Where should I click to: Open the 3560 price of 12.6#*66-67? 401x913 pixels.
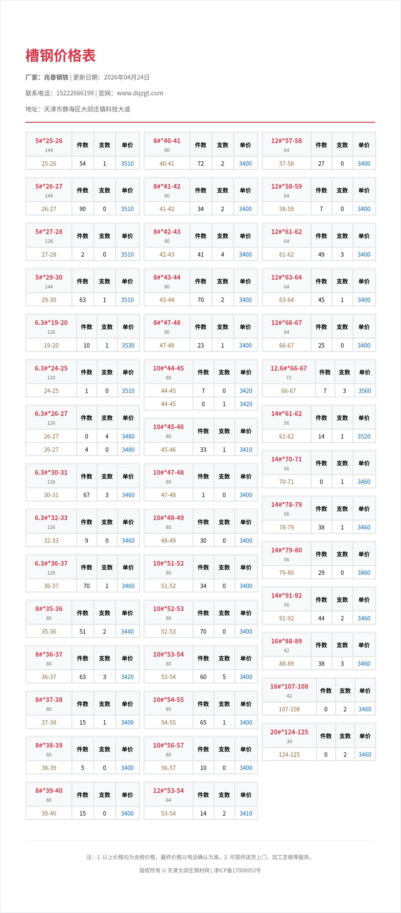pos(365,391)
